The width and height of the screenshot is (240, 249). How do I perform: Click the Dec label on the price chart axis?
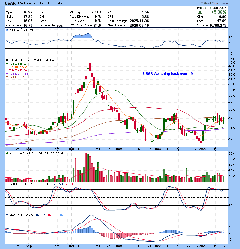pyautogui.click(x=158, y=149)
